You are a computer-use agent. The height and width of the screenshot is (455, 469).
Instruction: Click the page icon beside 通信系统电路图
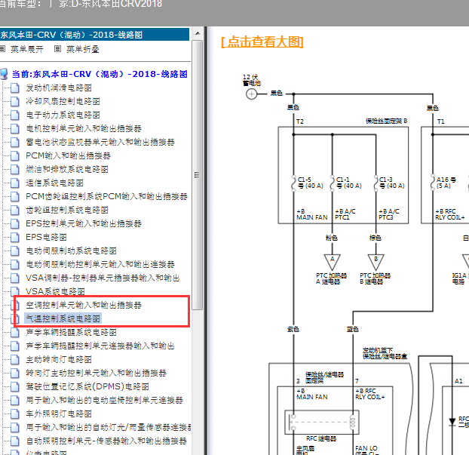click(14, 183)
